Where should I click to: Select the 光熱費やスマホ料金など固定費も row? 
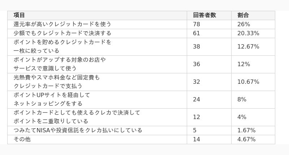click(141, 82)
